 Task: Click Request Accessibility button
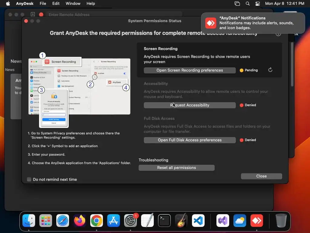click(190, 105)
